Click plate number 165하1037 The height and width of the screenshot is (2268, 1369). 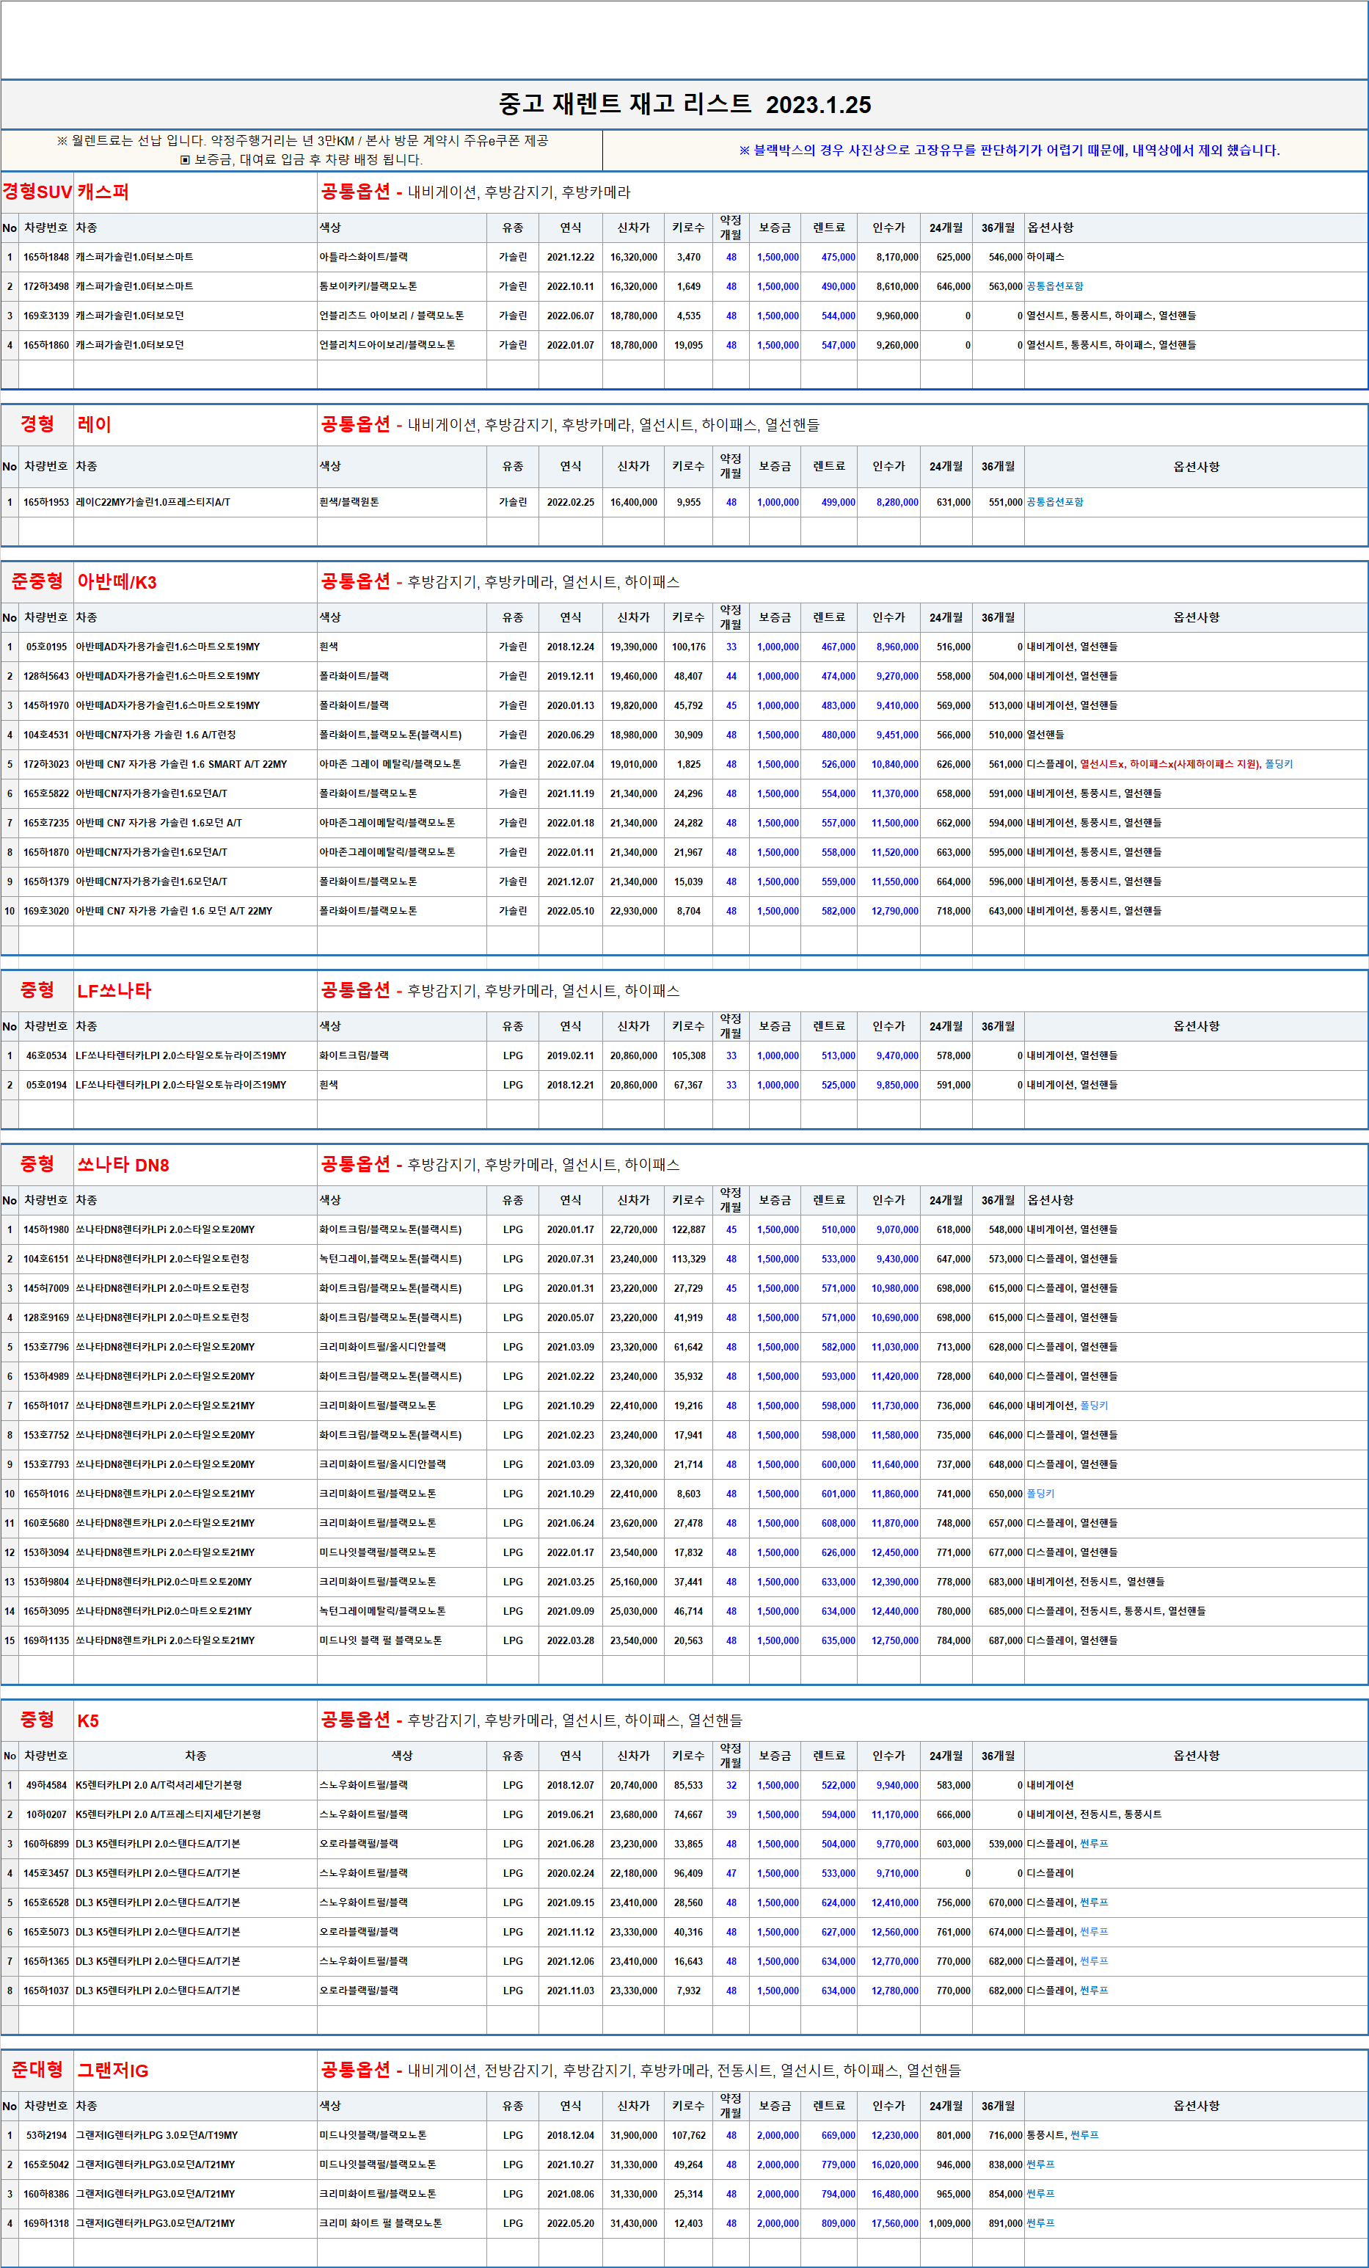tap(46, 1991)
